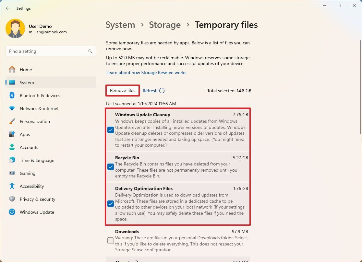Select the Windows Update icon
Screen dimensions: 362x262
pyautogui.click(x=12, y=212)
